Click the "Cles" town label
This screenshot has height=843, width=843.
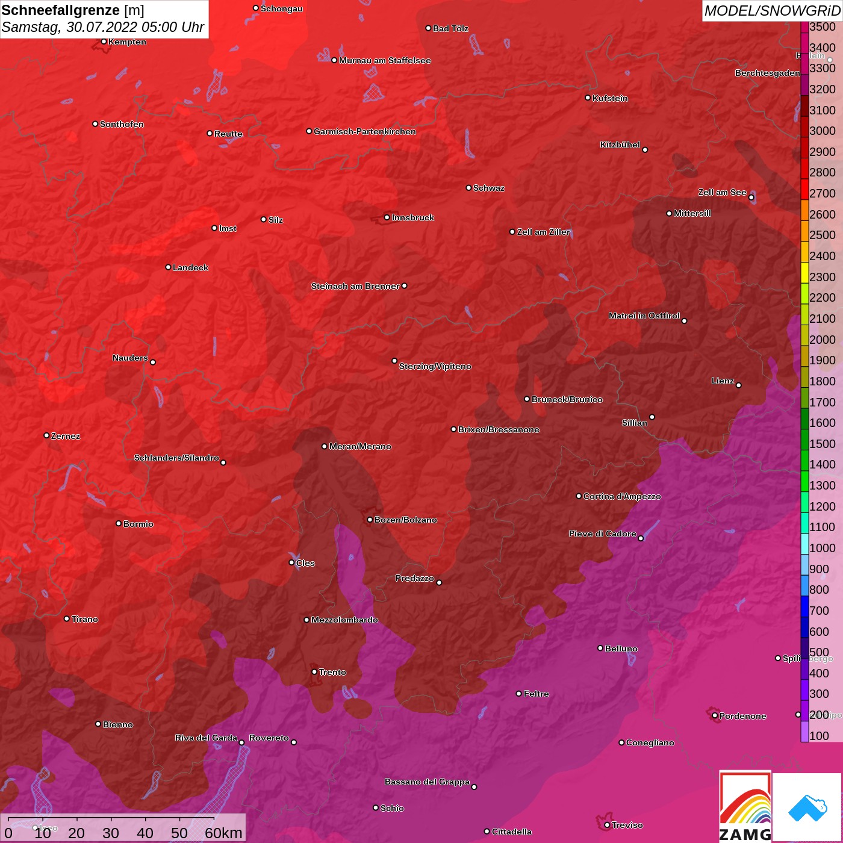[x=305, y=563]
